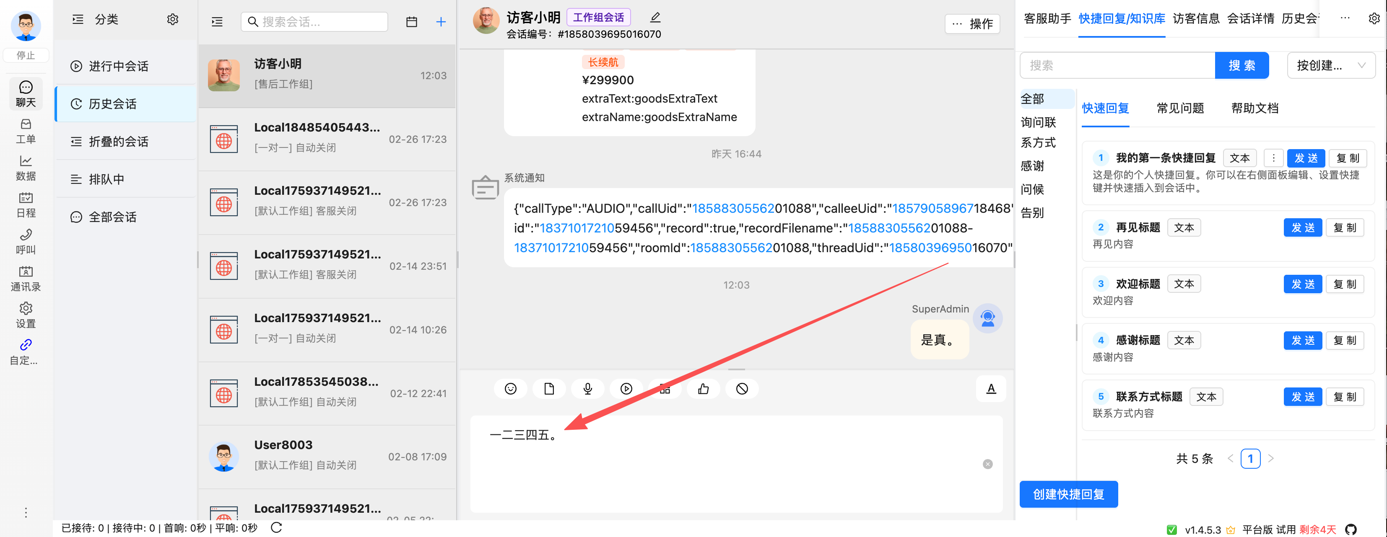The image size is (1387, 537).
Task: Switch to the 访客信息 tab
Action: coord(1195,18)
